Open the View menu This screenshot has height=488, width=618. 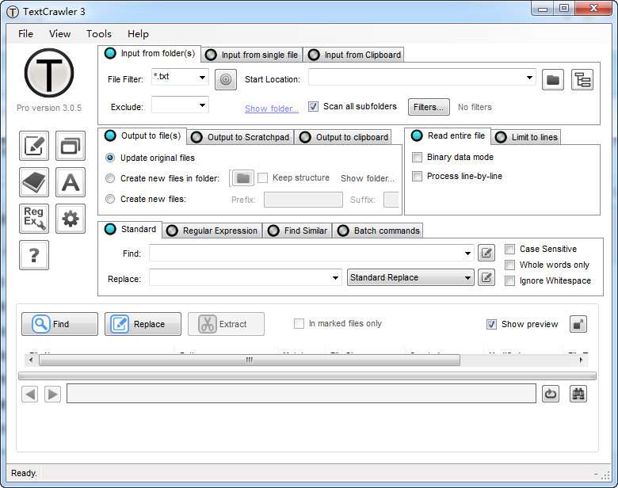click(59, 34)
